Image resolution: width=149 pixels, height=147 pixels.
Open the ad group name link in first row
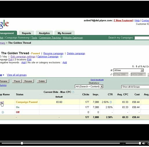[x=2, y=102]
